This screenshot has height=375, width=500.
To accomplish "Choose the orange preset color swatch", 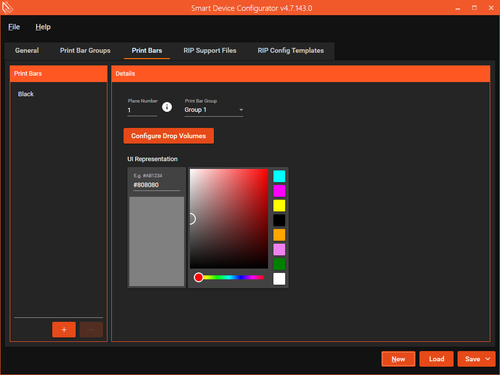I will tap(279, 235).
